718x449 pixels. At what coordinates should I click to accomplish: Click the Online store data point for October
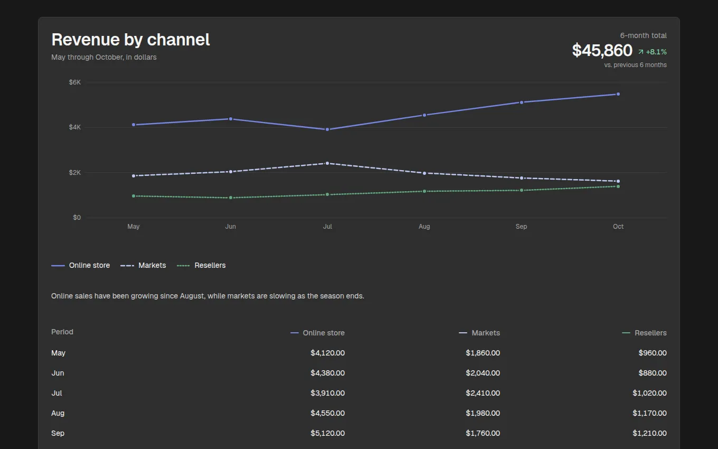618,94
